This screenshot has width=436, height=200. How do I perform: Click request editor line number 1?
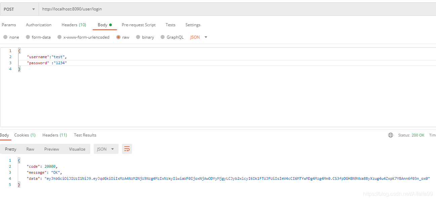(x=10, y=51)
